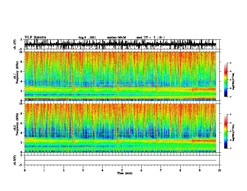Select the ch.2 colorbar log(PSD) label

click(234, 133)
